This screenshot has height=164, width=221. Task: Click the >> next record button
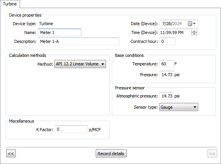point(212,154)
